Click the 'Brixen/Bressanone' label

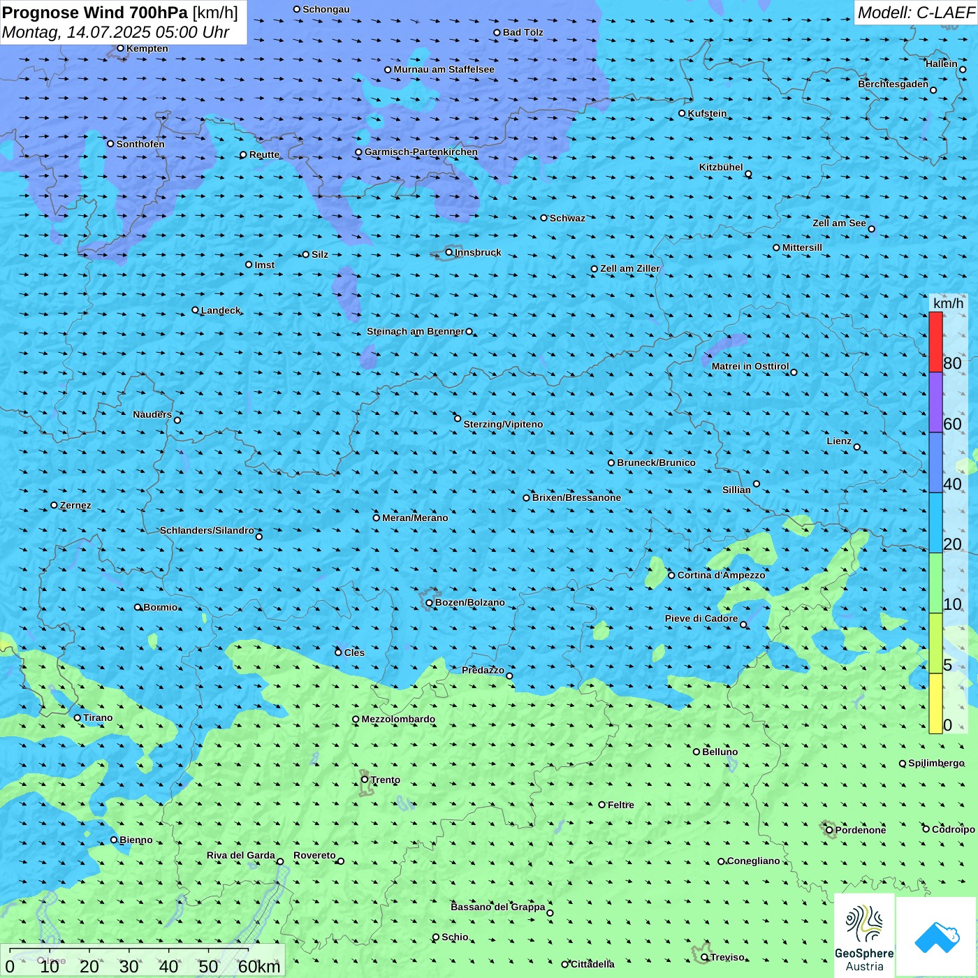pyautogui.click(x=576, y=497)
